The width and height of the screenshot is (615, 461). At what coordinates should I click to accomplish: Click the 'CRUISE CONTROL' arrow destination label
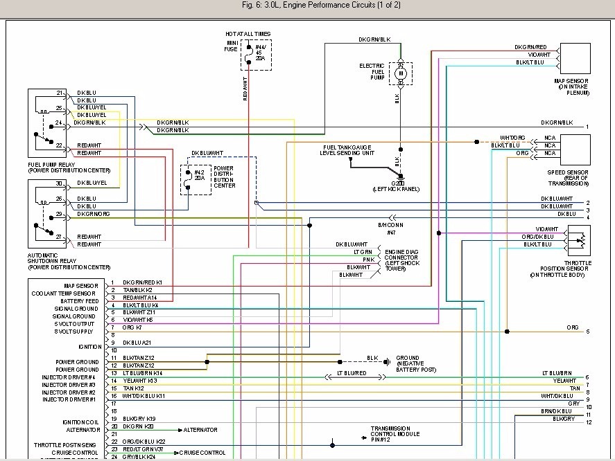point(202,453)
